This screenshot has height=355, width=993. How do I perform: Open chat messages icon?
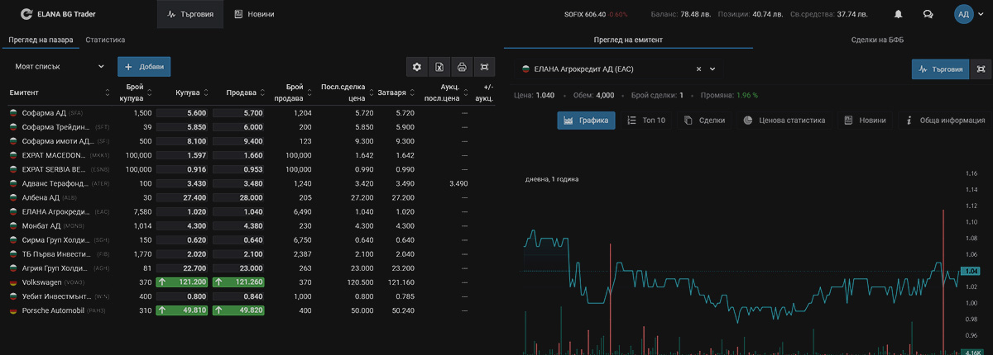point(928,14)
